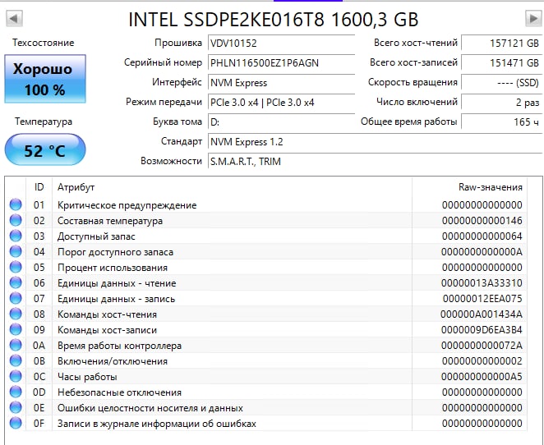Click the ID column header
Viewport: 544px width, 445px height.
pyautogui.click(x=39, y=187)
